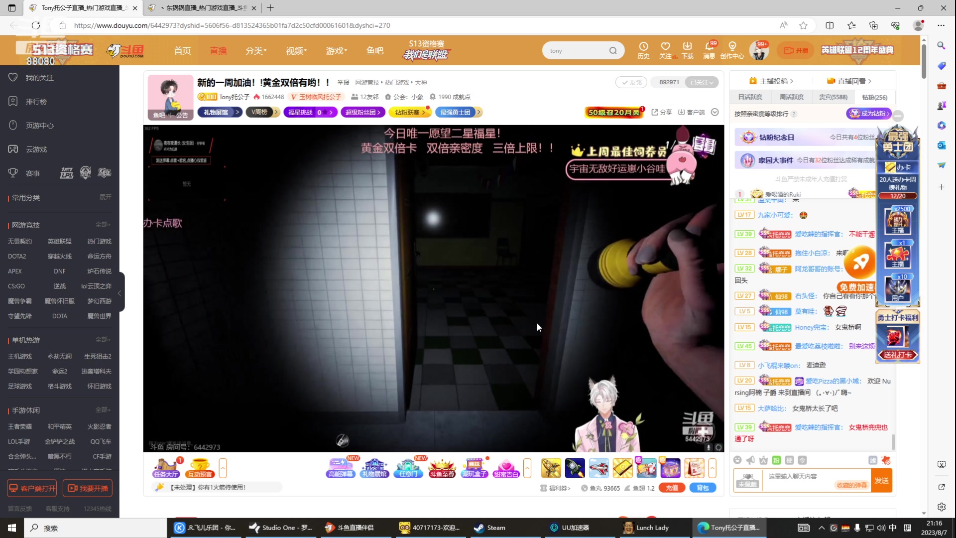Click the 充值 recharge button
Screen dimensions: 956x538
671,488
